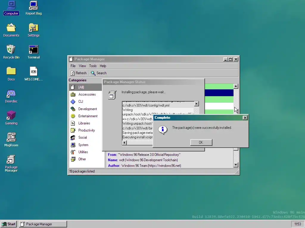Close the Complete dialog with X

click(x=245, y=118)
